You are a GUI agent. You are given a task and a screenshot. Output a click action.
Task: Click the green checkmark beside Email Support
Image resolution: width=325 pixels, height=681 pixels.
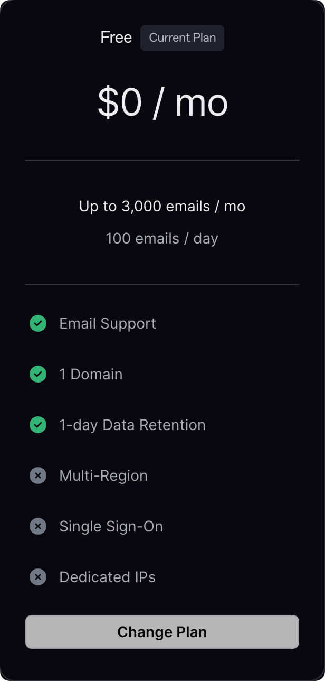coord(37,323)
